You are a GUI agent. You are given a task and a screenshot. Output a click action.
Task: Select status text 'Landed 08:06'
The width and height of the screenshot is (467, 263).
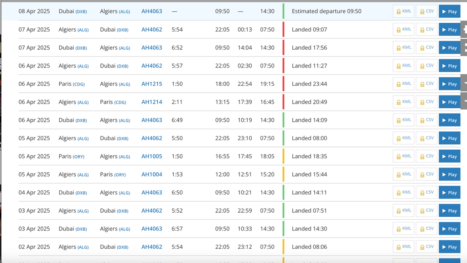310,247
